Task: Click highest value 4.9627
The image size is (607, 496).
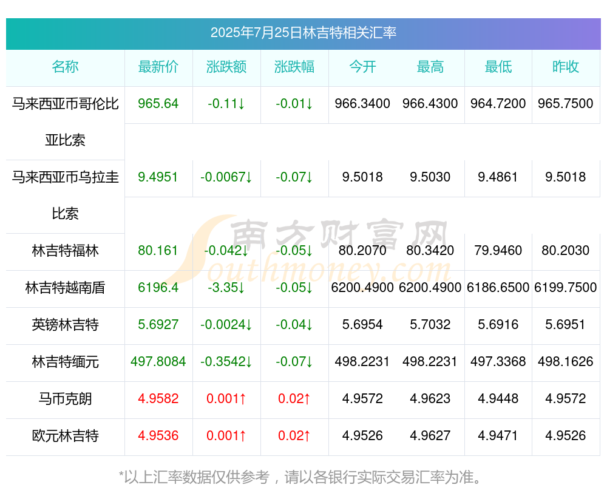Action: (430, 436)
